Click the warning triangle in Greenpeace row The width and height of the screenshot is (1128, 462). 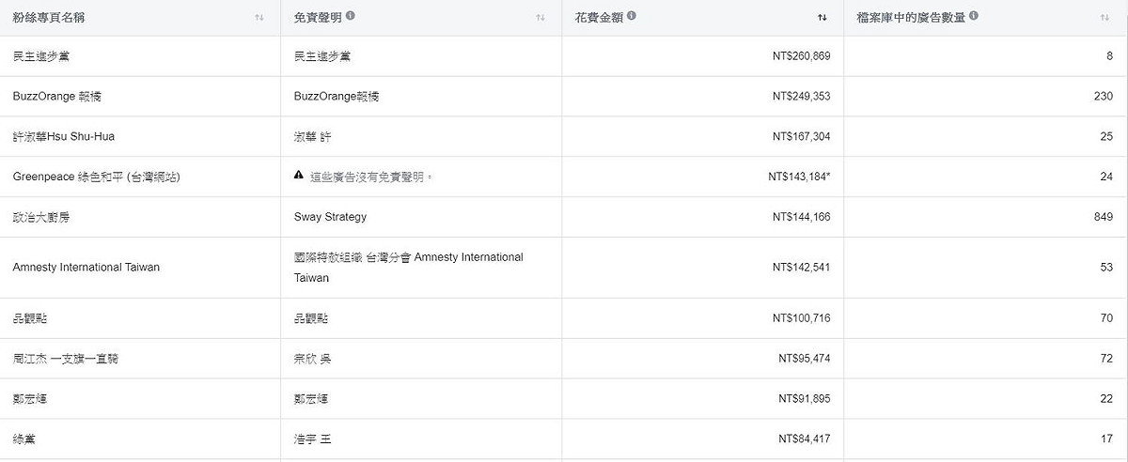(299, 176)
